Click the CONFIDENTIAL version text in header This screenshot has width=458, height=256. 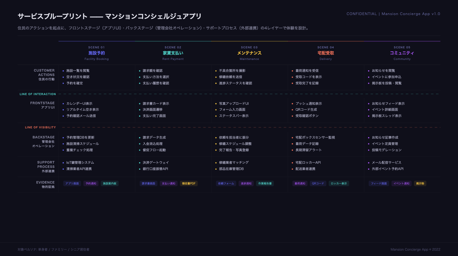pyautogui.click(x=393, y=14)
